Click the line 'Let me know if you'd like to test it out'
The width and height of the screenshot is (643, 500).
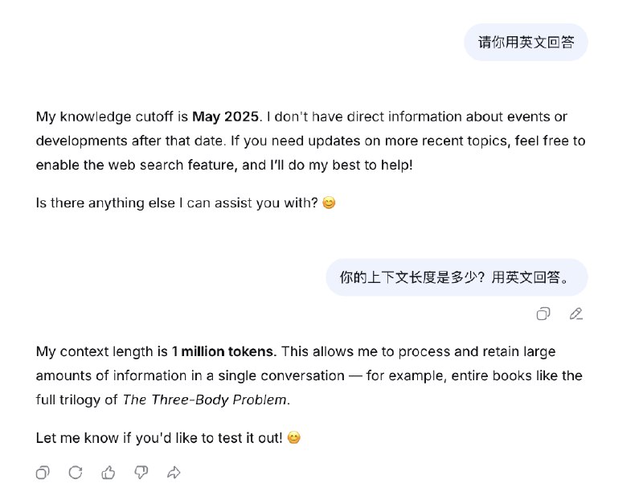153,439
